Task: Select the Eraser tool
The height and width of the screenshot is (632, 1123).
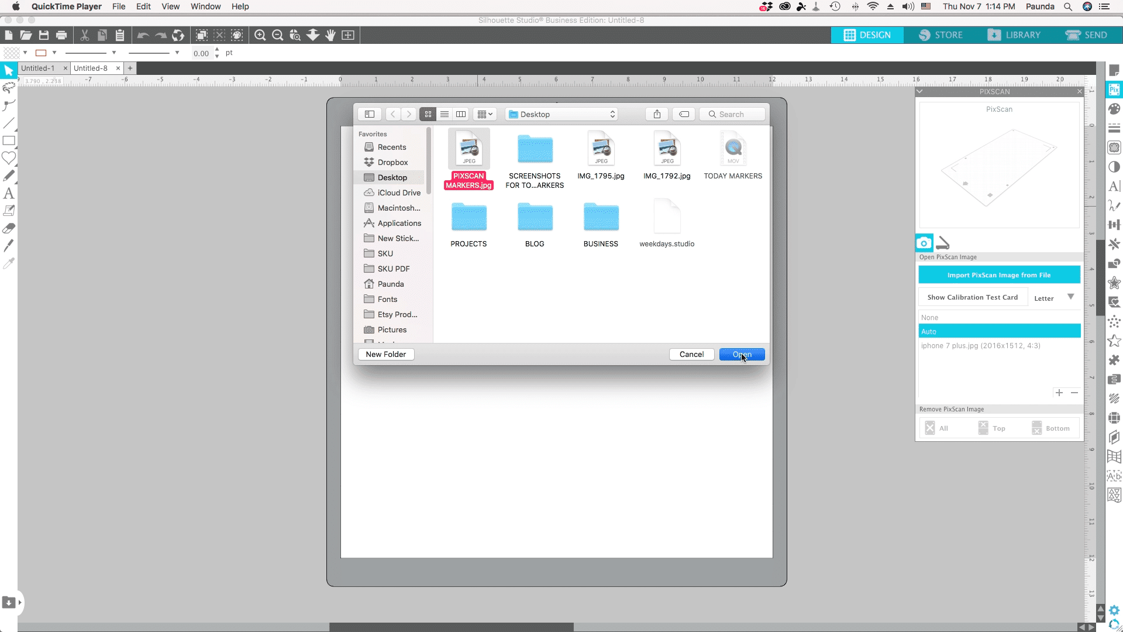Action: 9,228
